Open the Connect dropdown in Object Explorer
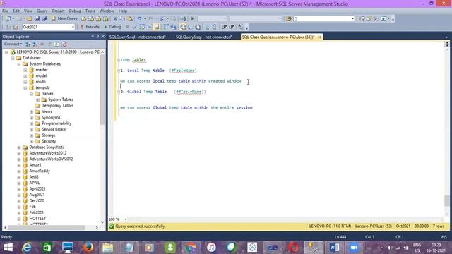 (x=13, y=44)
